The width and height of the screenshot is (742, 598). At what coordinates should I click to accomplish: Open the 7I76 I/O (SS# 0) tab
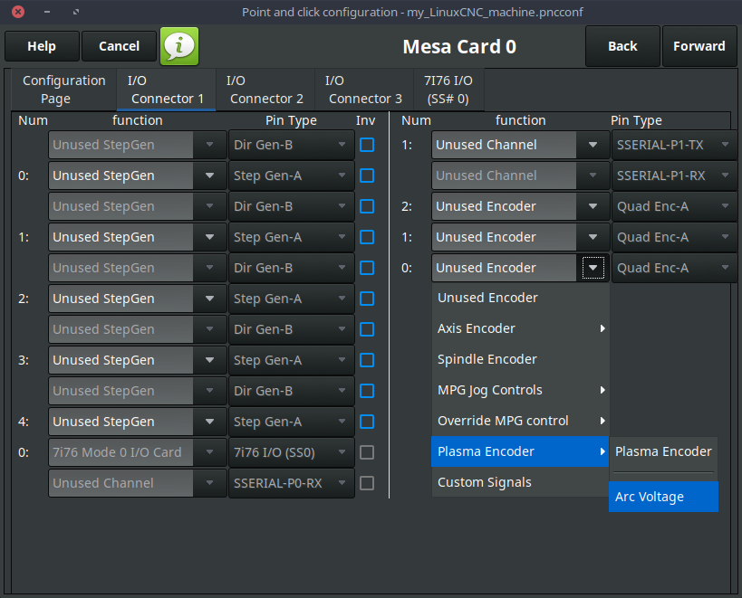[448, 90]
